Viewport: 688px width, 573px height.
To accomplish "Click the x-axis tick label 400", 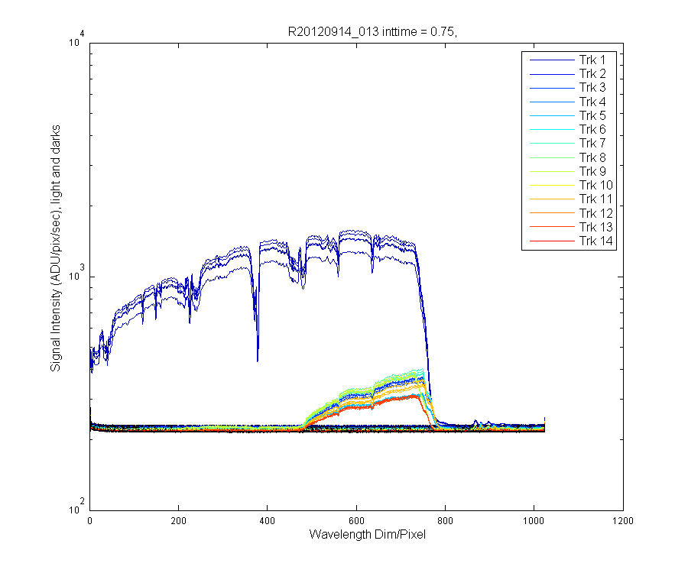I will coord(268,521).
